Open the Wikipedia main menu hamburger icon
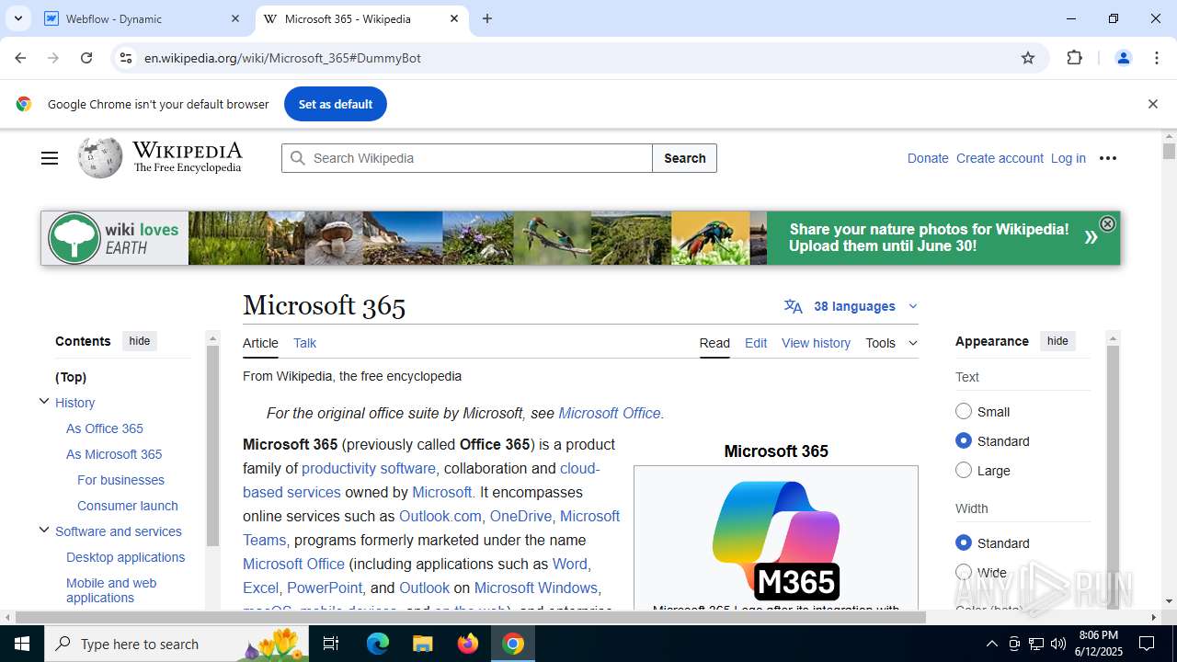1177x662 pixels. [50, 158]
